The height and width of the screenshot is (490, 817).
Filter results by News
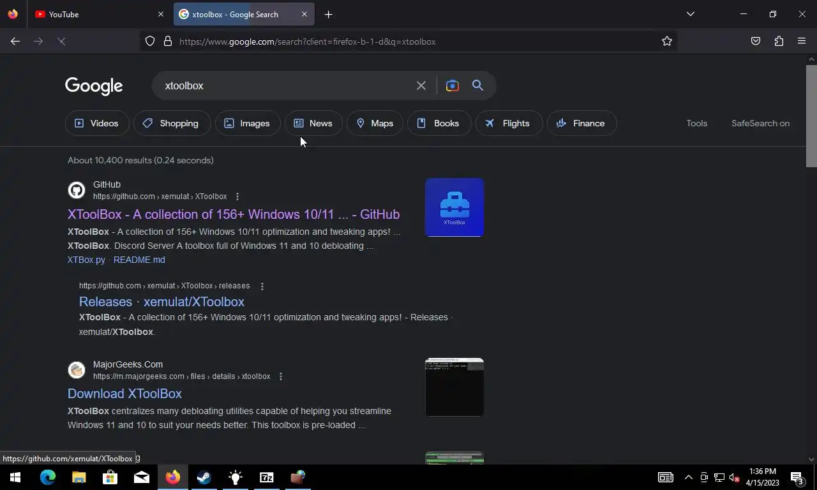click(x=313, y=123)
